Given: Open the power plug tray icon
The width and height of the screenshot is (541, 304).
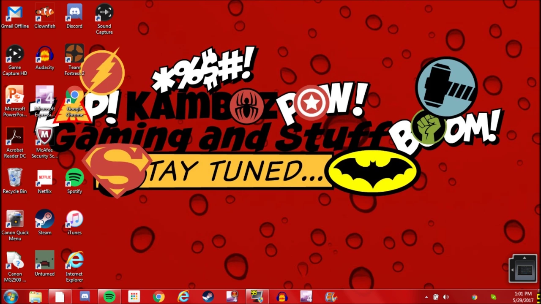Looking at the screenshot, I should [436, 297].
